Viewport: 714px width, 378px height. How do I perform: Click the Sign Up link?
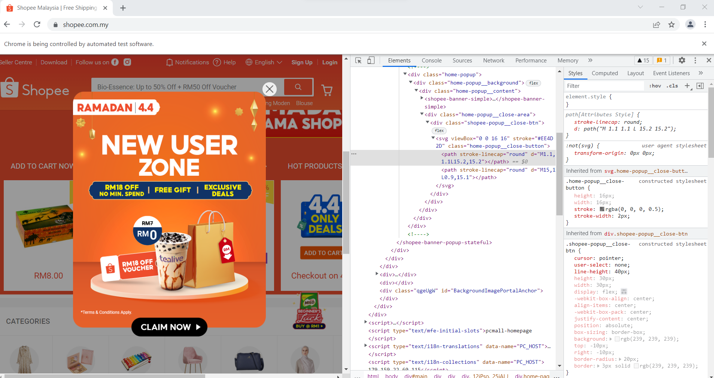point(302,62)
